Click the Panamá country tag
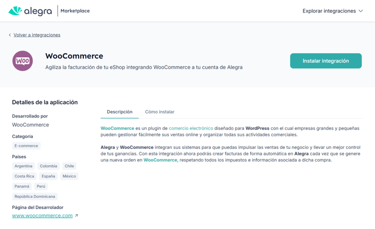 coord(22,186)
